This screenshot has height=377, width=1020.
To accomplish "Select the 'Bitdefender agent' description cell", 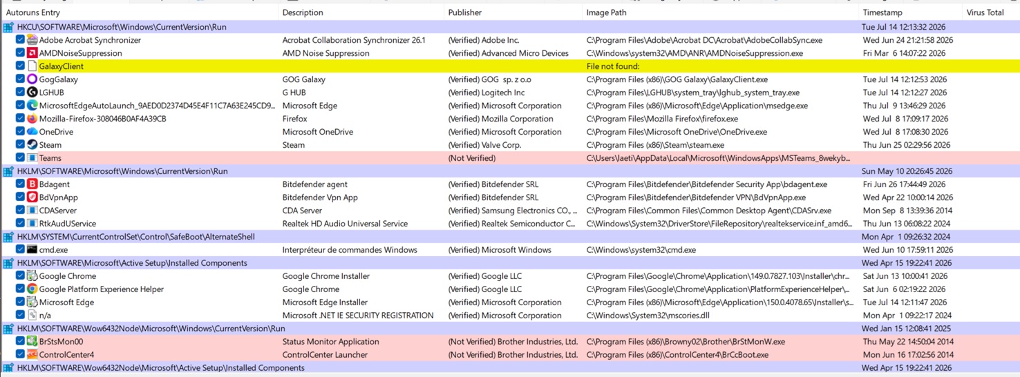I will pyautogui.click(x=314, y=184).
